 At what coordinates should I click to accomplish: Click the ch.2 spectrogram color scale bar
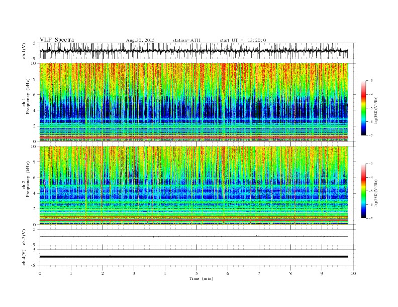[x=363, y=191]
